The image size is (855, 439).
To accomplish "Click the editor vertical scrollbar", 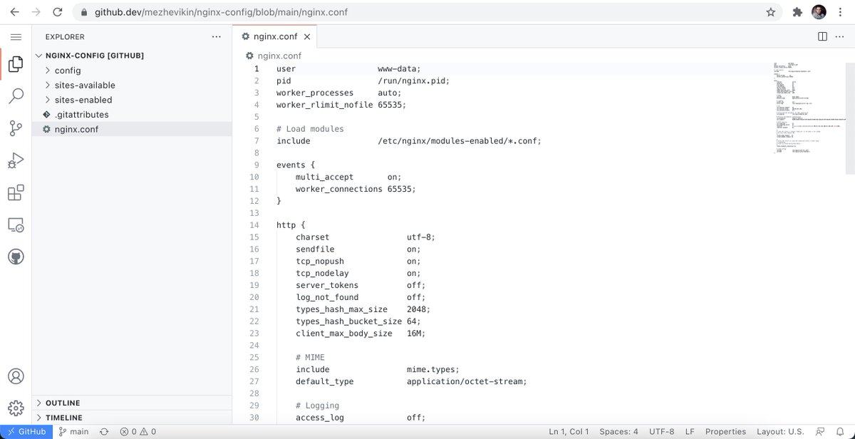I will click(850, 118).
